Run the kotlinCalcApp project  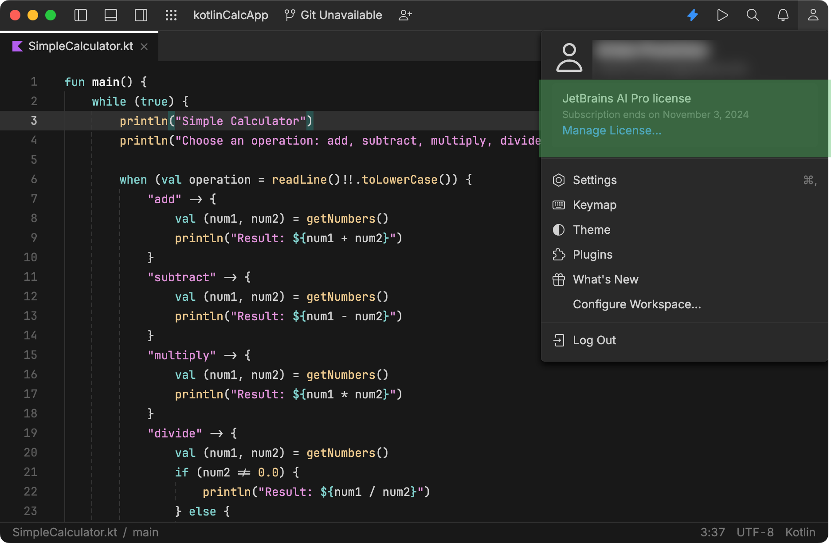pos(722,15)
